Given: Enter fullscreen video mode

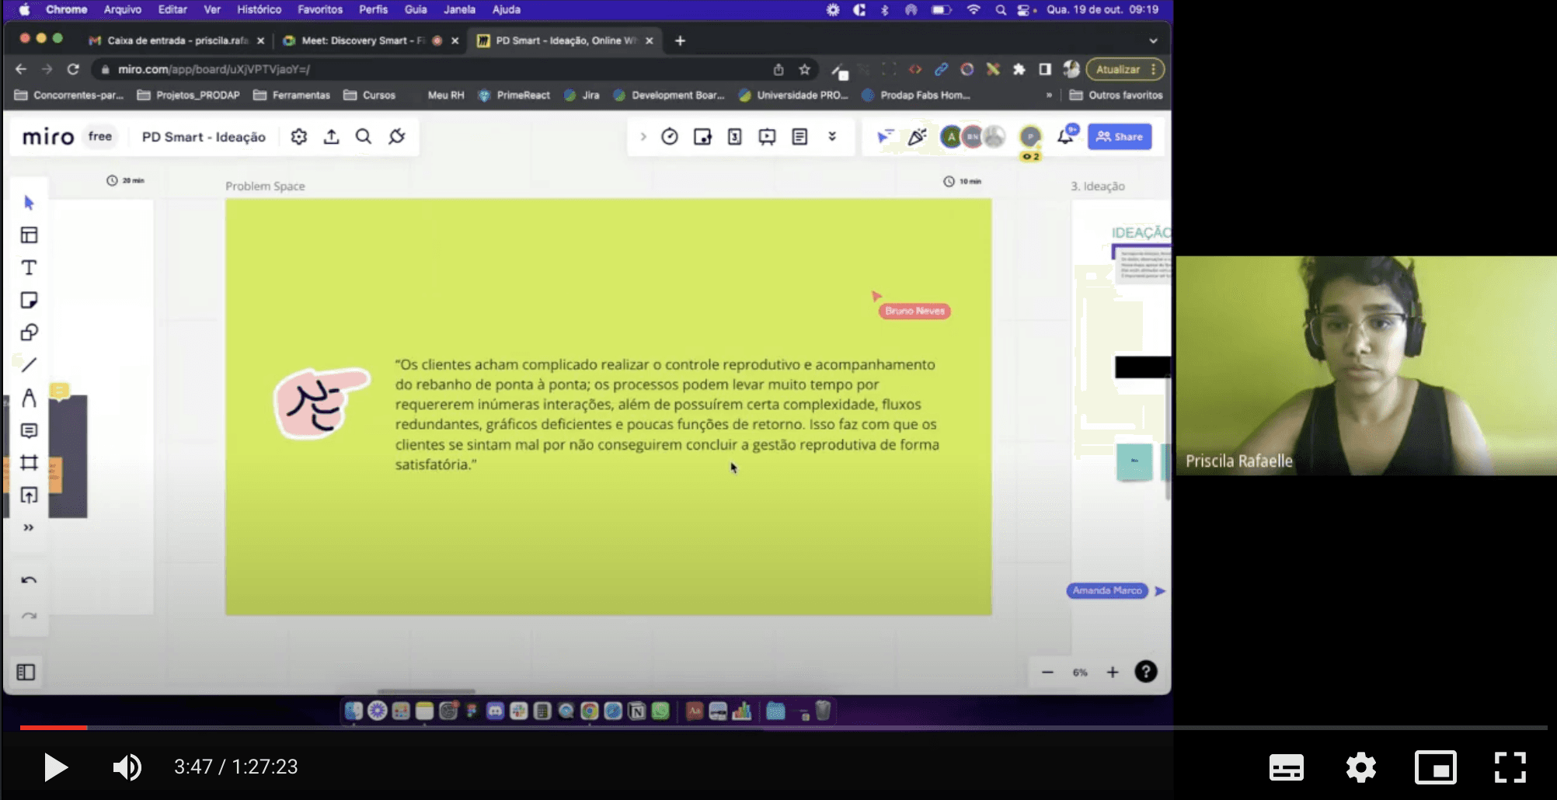Looking at the screenshot, I should coord(1510,767).
